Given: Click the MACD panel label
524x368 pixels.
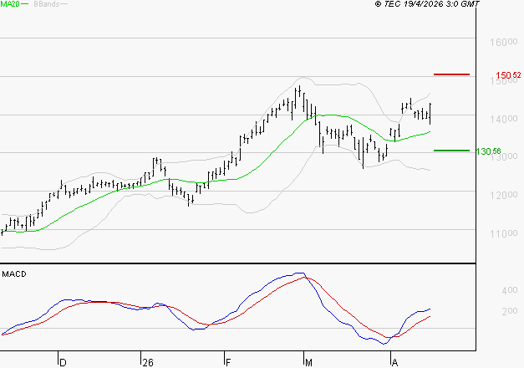Looking at the screenshot, I should 14,274.
